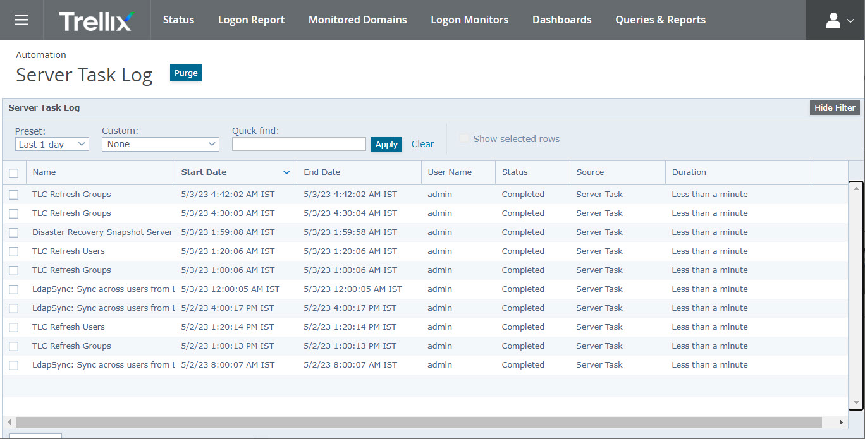The width and height of the screenshot is (865, 439).
Task: Click admin user in the 1:00:13 PM row
Action: click(x=439, y=346)
